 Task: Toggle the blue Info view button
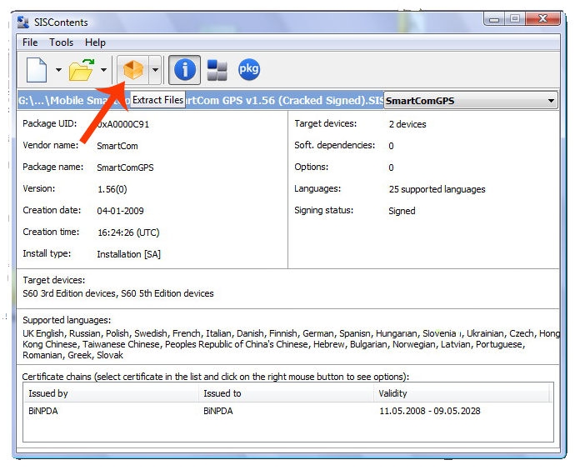[x=184, y=69]
